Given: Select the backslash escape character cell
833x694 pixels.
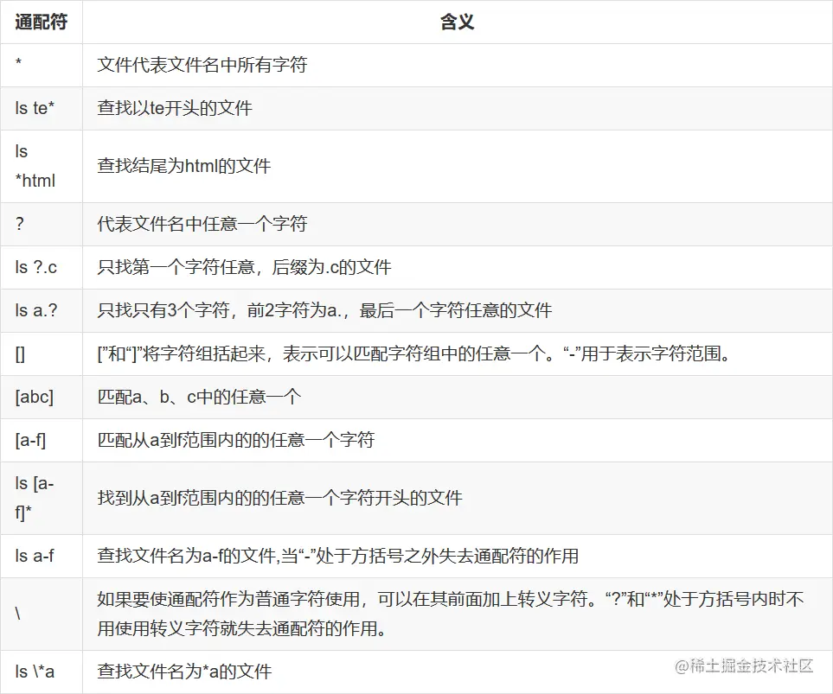Looking at the screenshot, I should [42, 614].
